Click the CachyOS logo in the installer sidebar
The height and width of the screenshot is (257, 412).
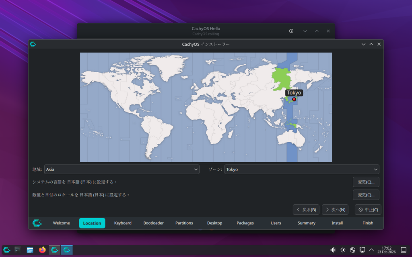[x=37, y=223]
